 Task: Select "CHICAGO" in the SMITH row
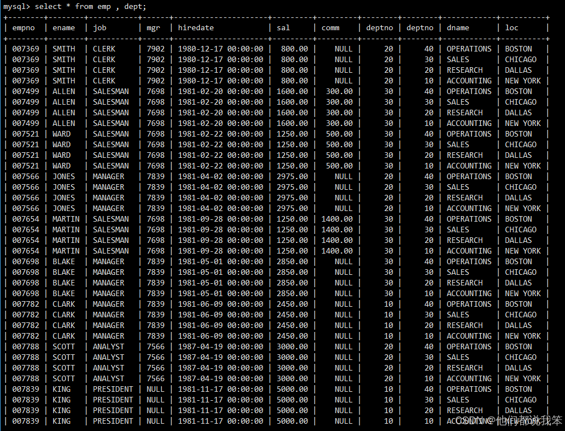(x=521, y=59)
